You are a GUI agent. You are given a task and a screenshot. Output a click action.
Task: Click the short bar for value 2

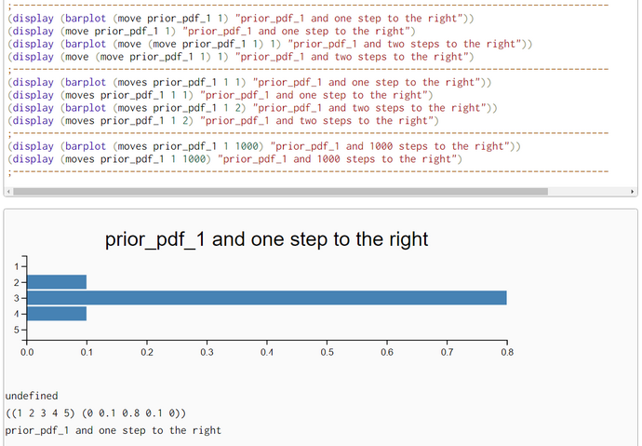click(x=57, y=282)
